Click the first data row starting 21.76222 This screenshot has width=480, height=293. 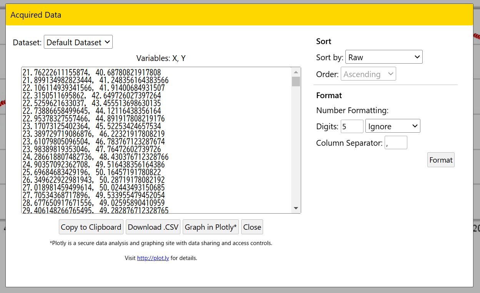[92, 72]
